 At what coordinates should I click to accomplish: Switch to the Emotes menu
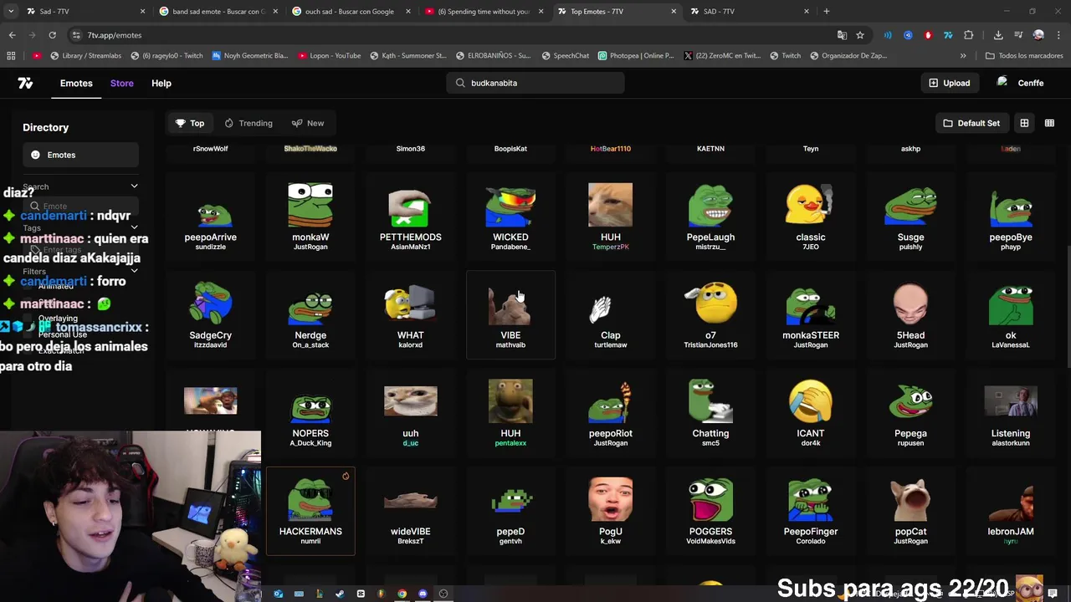(76, 83)
